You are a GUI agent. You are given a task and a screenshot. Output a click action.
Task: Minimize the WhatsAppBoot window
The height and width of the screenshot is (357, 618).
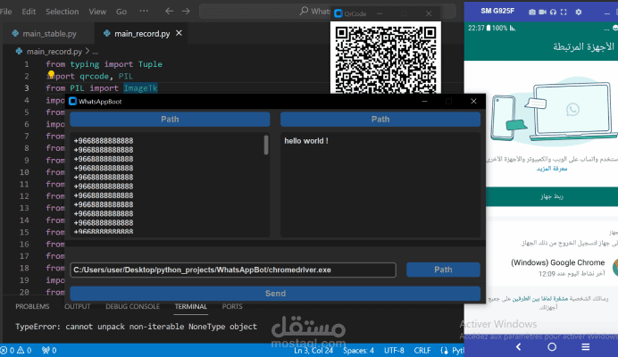pyautogui.click(x=424, y=101)
